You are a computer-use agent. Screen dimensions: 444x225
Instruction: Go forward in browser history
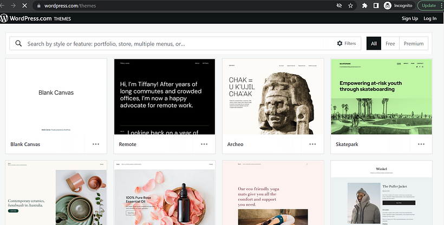click(x=13, y=5)
